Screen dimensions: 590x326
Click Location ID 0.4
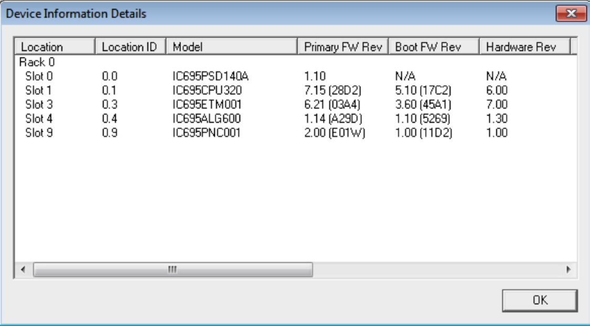click(110, 119)
